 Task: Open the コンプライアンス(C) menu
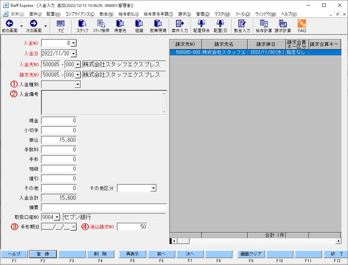(x=80, y=14)
